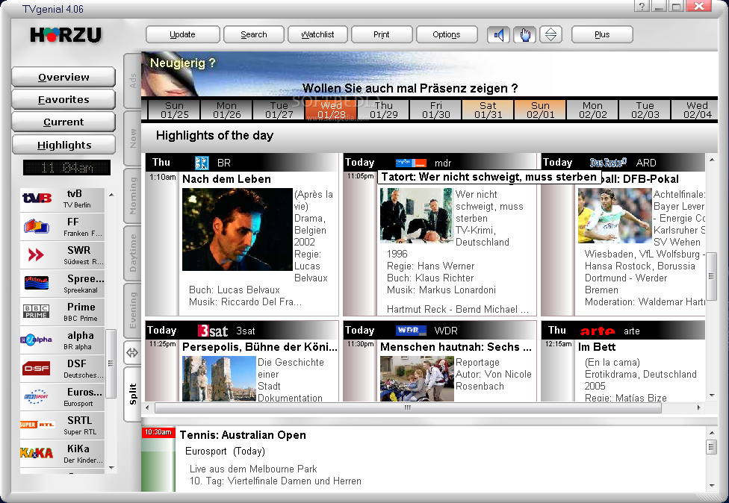This screenshot has height=503, width=729.
Task: Open the Tatort program thumbnail
Action: point(416,216)
